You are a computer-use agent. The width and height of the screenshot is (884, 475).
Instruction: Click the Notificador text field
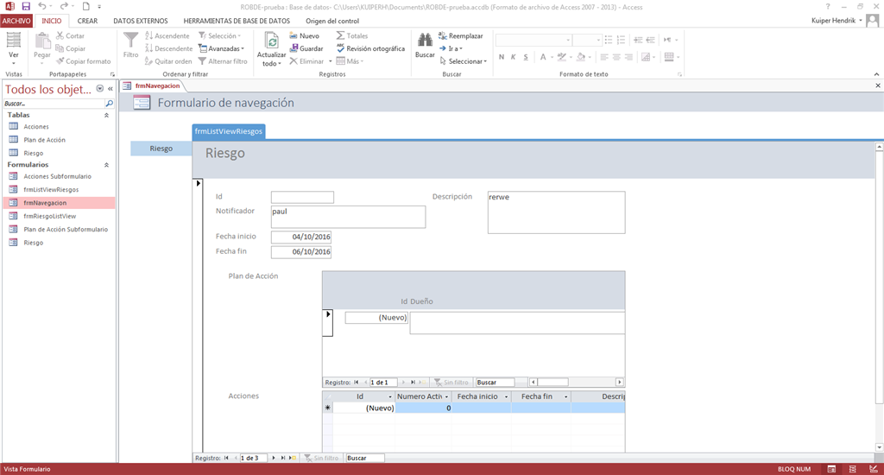pyautogui.click(x=348, y=217)
